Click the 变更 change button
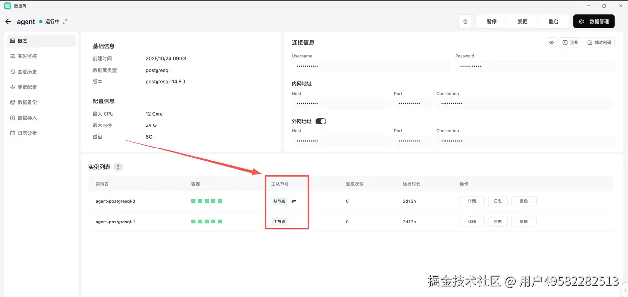The image size is (628, 297). click(523, 22)
